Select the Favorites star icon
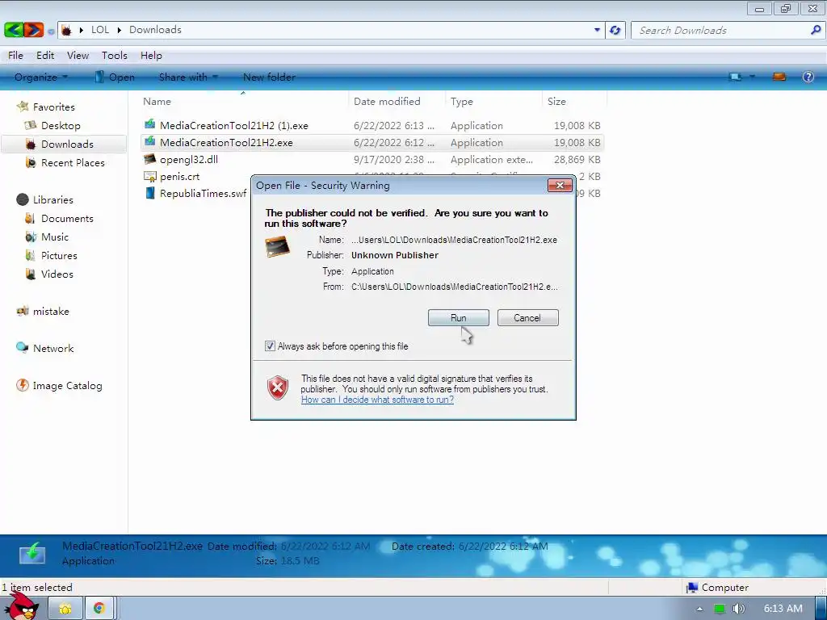827x620 pixels. coord(23,107)
